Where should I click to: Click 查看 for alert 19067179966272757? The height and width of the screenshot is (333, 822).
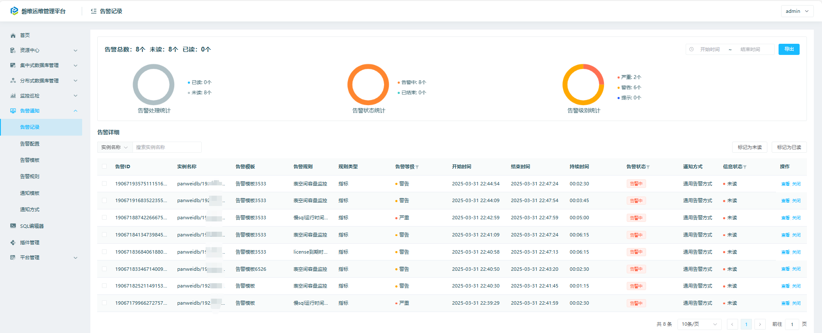(785, 303)
